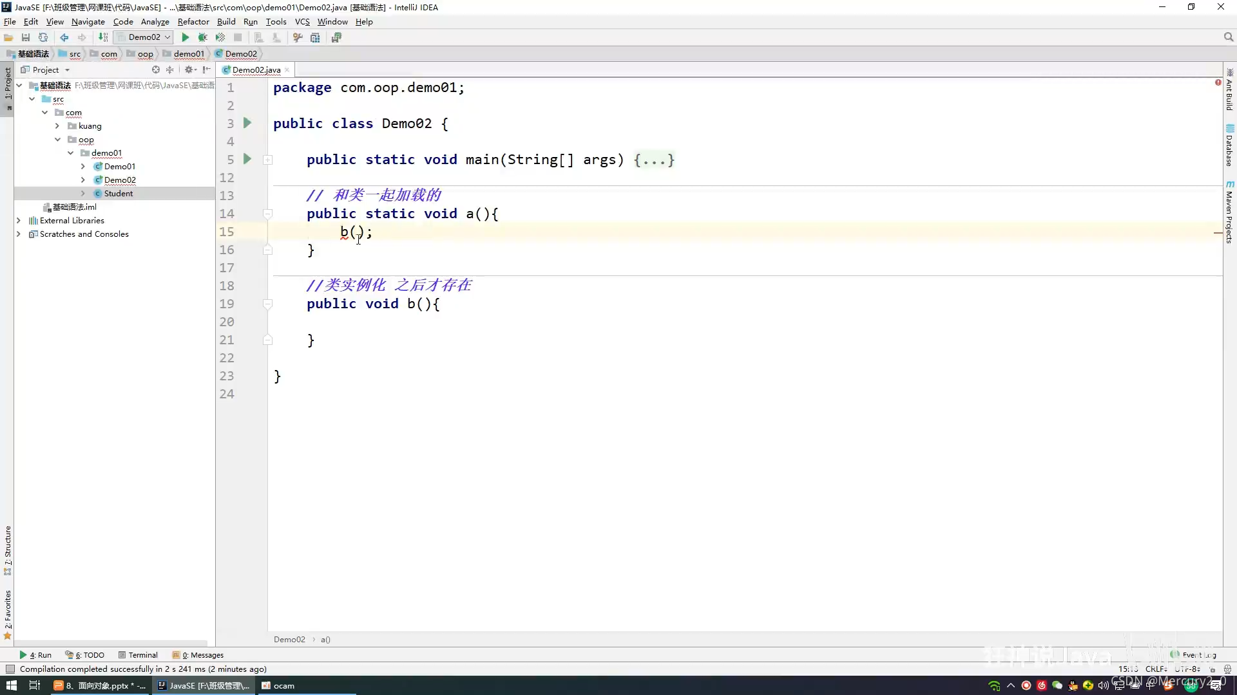Image resolution: width=1237 pixels, height=695 pixels.
Task: Click the Build Project icon
Action: click(x=103, y=37)
